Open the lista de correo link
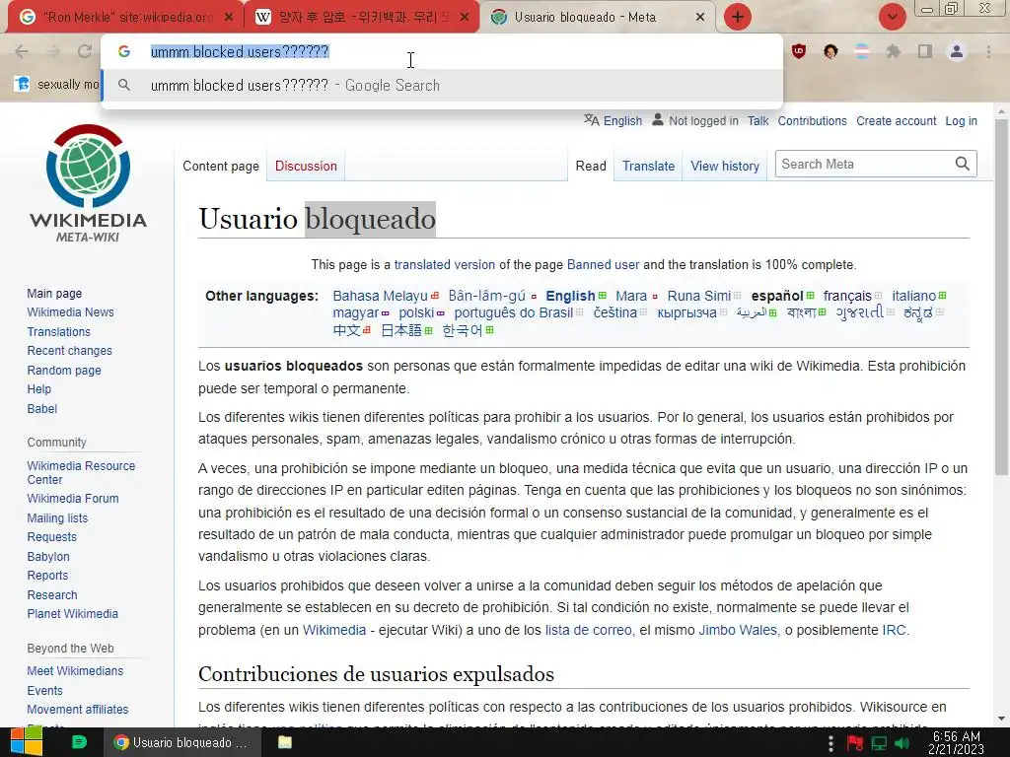Viewport: 1010px width, 757px height. (x=589, y=630)
